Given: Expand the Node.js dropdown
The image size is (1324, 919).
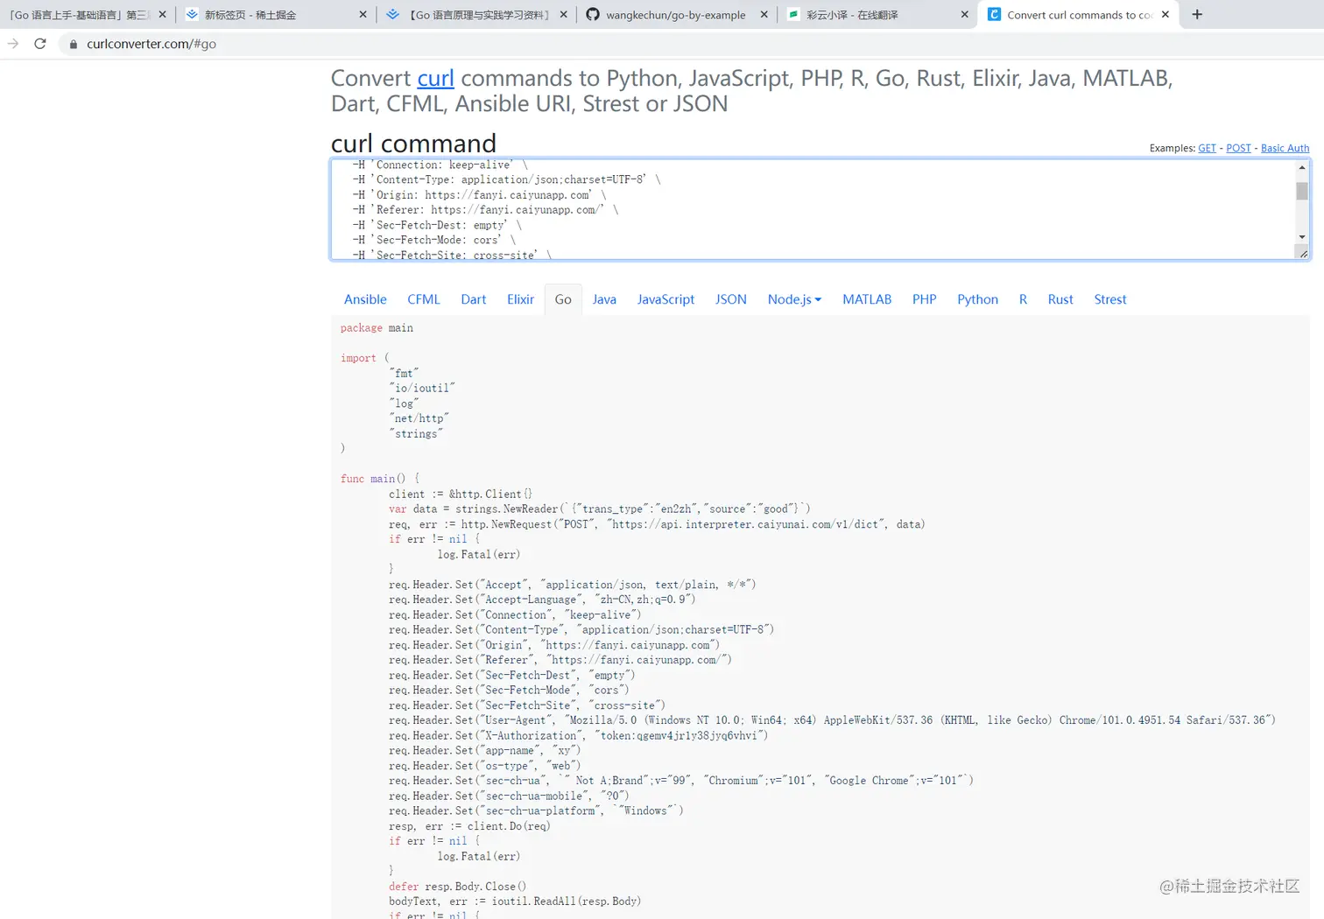Looking at the screenshot, I should coord(794,299).
